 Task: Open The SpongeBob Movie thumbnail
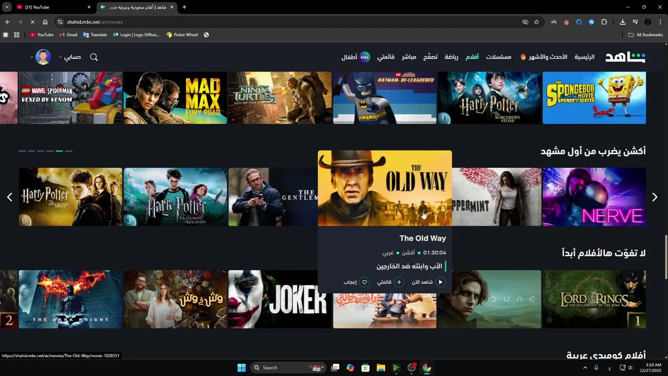(594, 98)
